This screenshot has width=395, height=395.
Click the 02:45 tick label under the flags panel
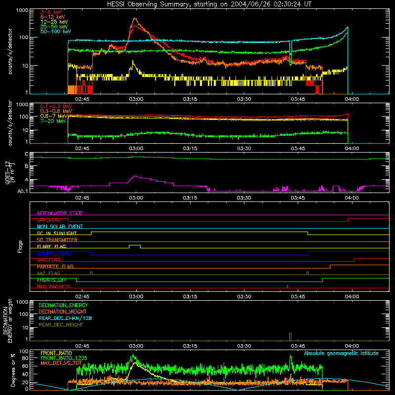pyautogui.click(x=82, y=297)
